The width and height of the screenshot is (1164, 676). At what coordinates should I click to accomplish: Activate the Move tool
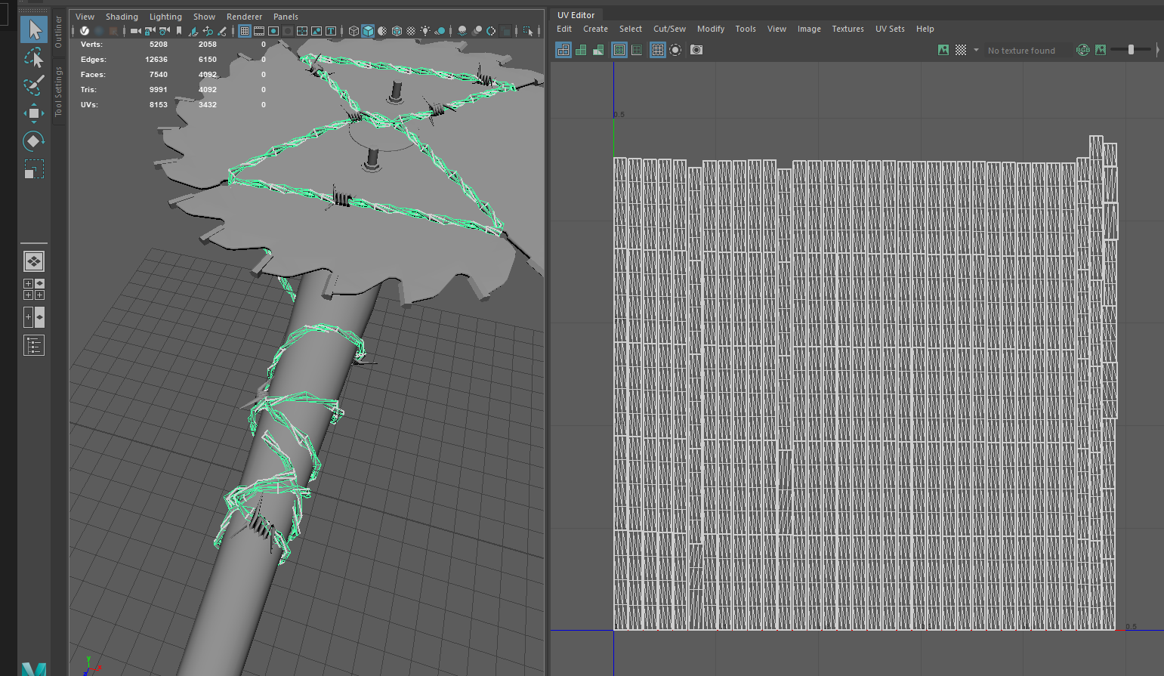[x=34, y=113]
